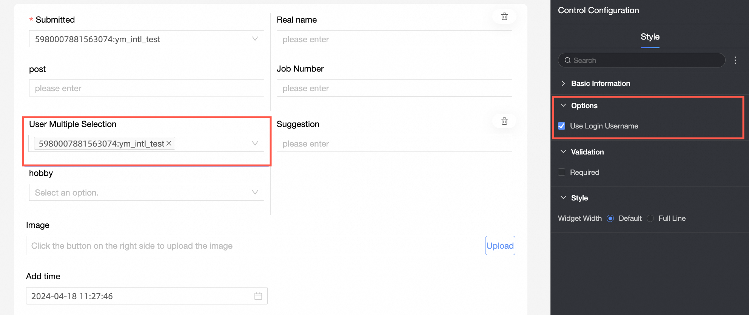Click the search magnifier icon in configuration panel
The width and height of the screenshot is (749, 315).
coord(567,60)
